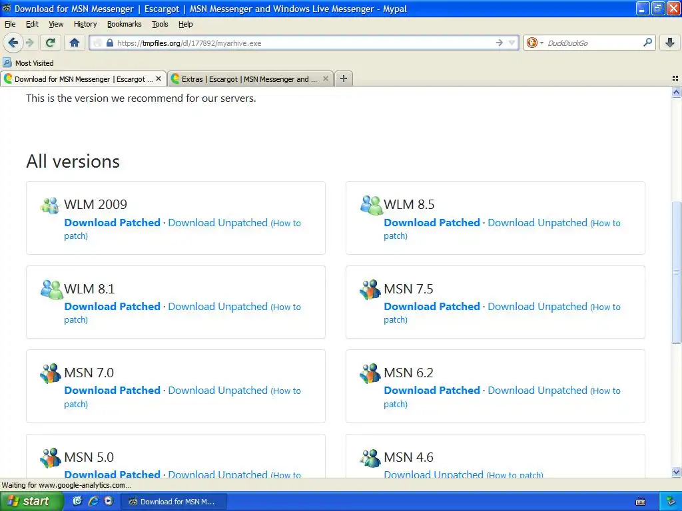682x511 pixels.
Task: Click the on-screen keyboard tray icon
Action: tap(641, 502)
